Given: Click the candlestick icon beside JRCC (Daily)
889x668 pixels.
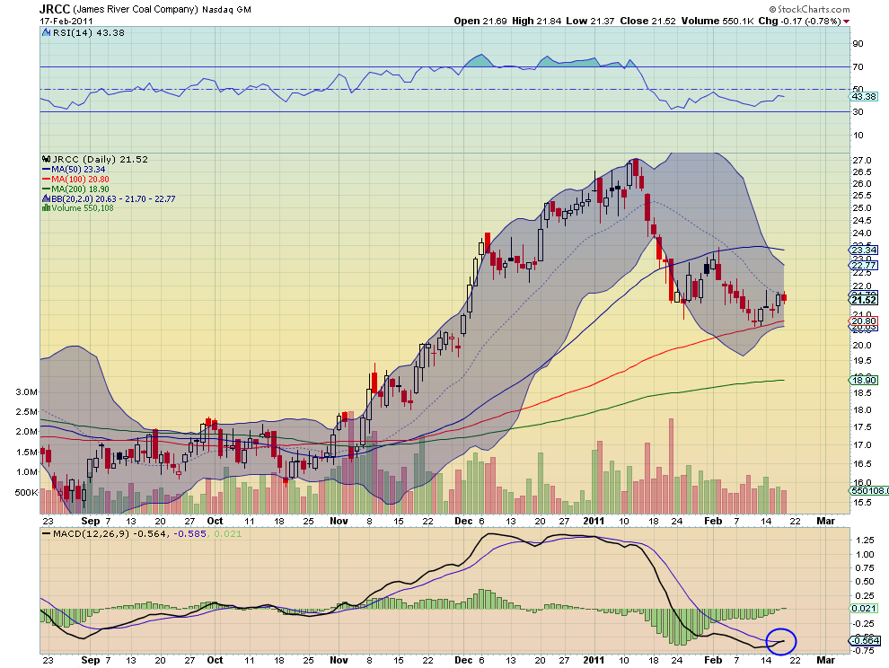Looking at the screenshot, I should (47, 160).
